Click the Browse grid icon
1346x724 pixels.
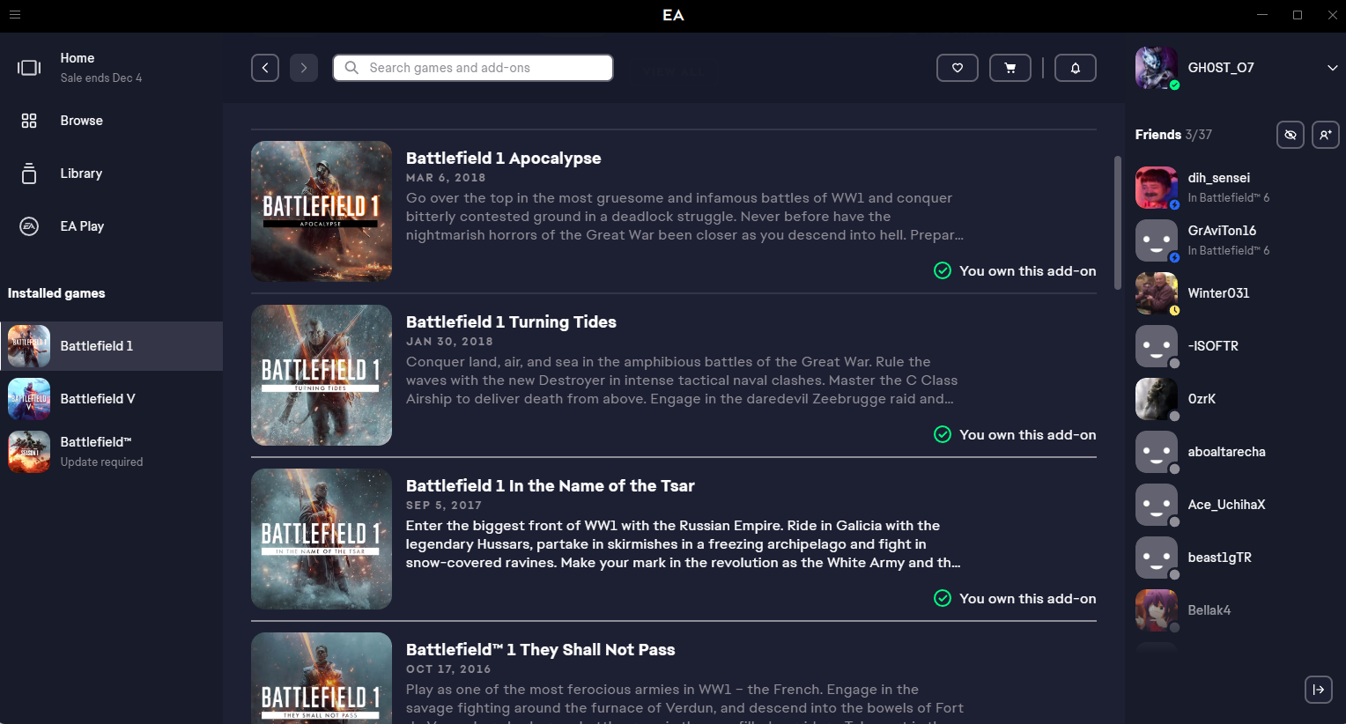29,121
